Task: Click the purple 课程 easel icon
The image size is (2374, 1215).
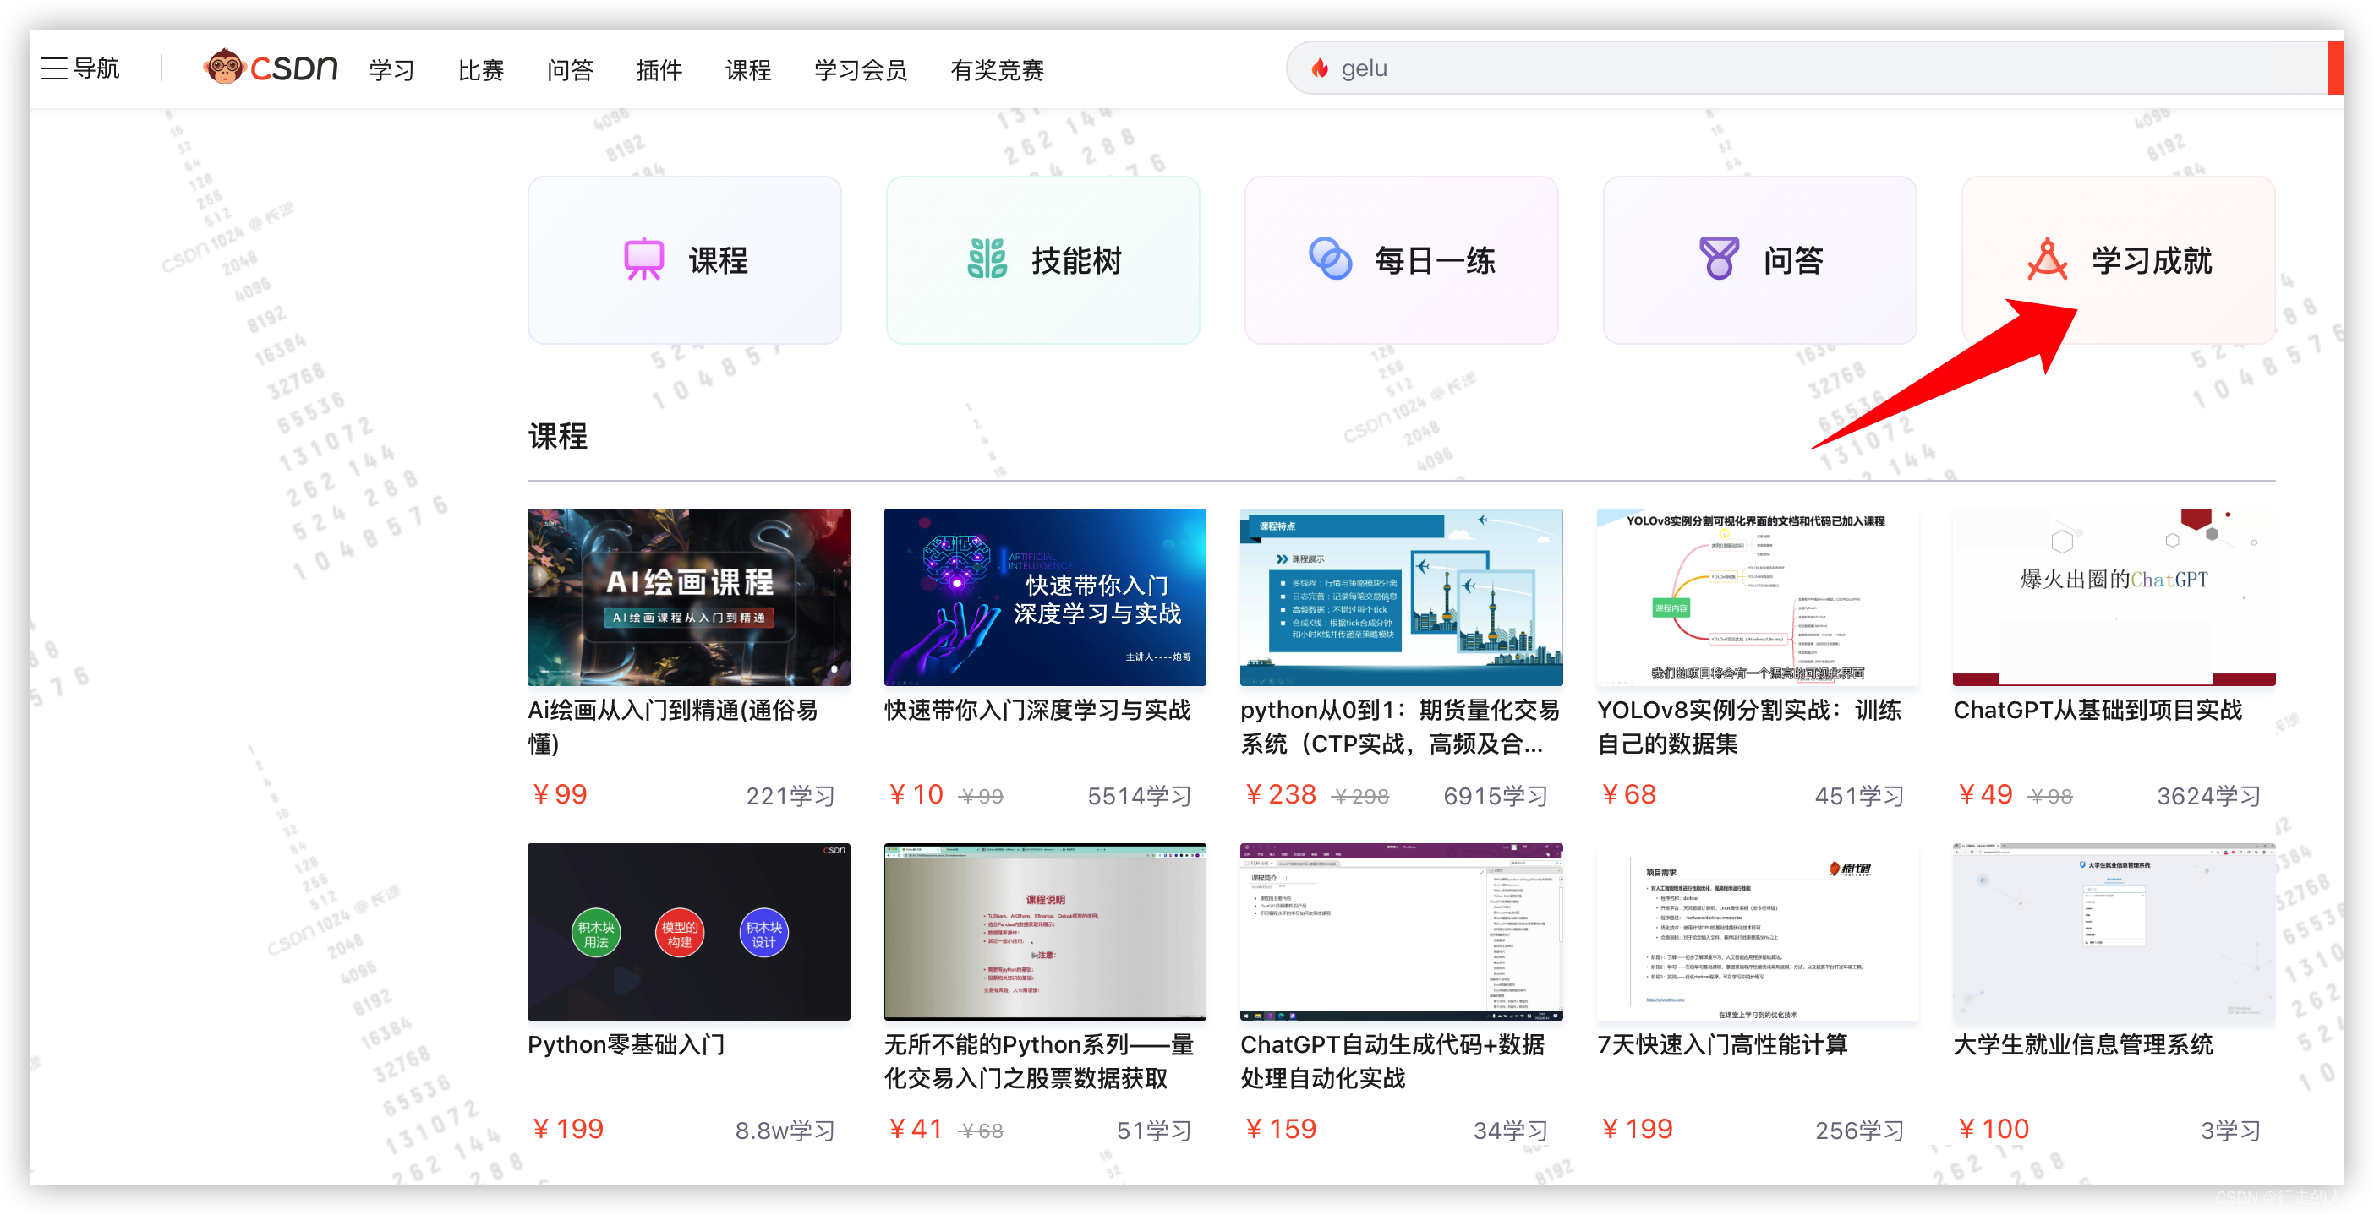Action: (x=643, y=259)
